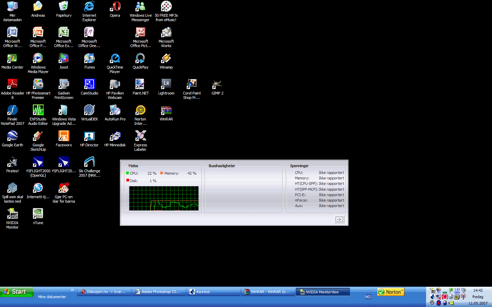Image resolution: width=492 pixels, height=307 pixels.
Task: Open the Windows Live Messenger icon
Action: click(140, 11)
